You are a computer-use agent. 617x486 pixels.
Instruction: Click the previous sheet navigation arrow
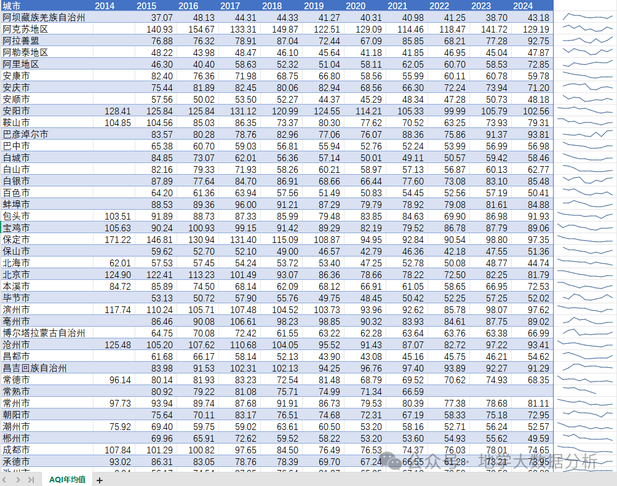tap(4, 480)
